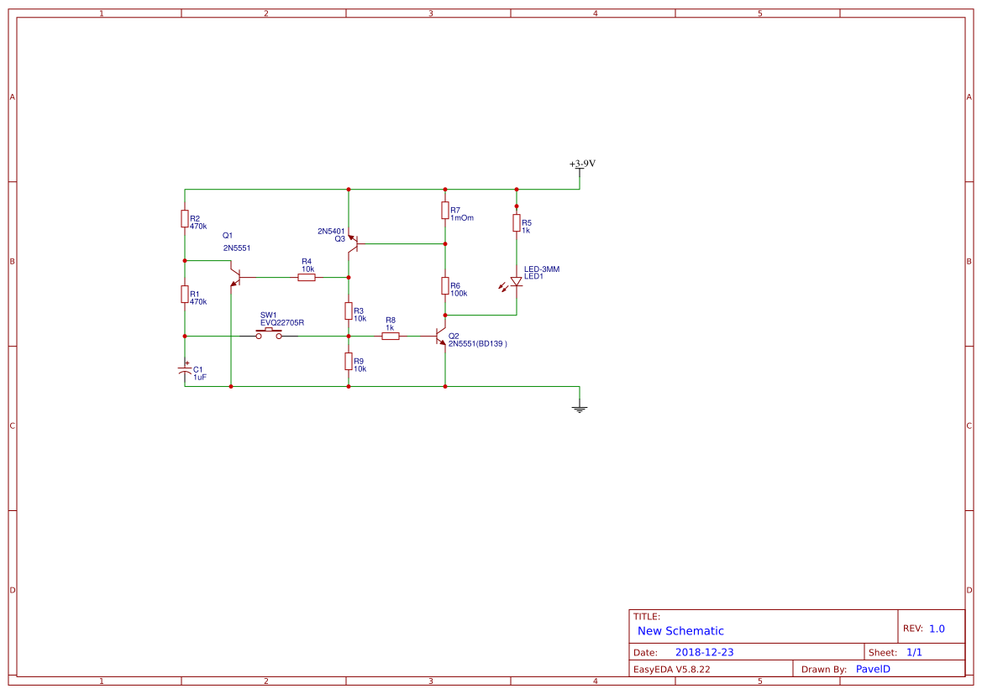Image resolution: width=982 pixels, height=694 pixels.
Task: Click the TITLE: field label
Action: click(x=646, y=617)
